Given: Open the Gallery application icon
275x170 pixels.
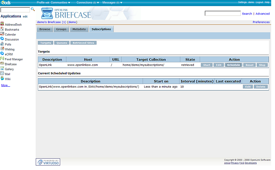Looking at the screenshot, I should pos(2,69).
